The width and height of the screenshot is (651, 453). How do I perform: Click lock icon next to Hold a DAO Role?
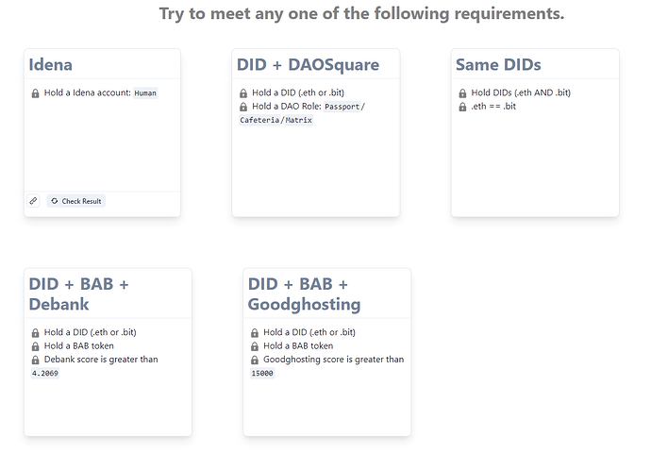[243, 107]
